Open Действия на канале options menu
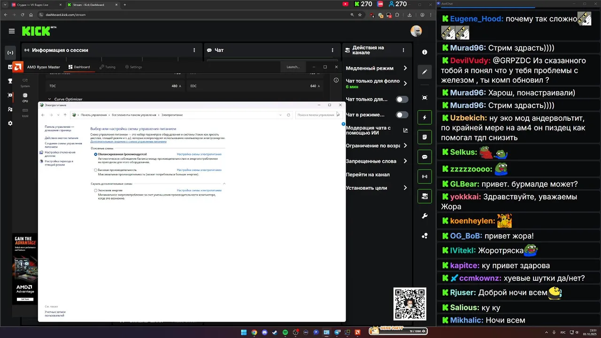 click(403, 50)
